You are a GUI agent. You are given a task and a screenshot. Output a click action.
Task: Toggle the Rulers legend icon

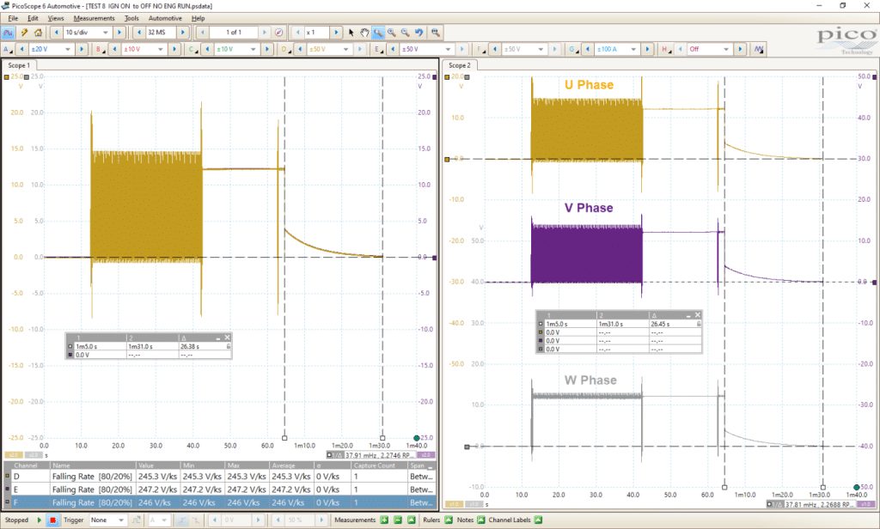[449, 520]
